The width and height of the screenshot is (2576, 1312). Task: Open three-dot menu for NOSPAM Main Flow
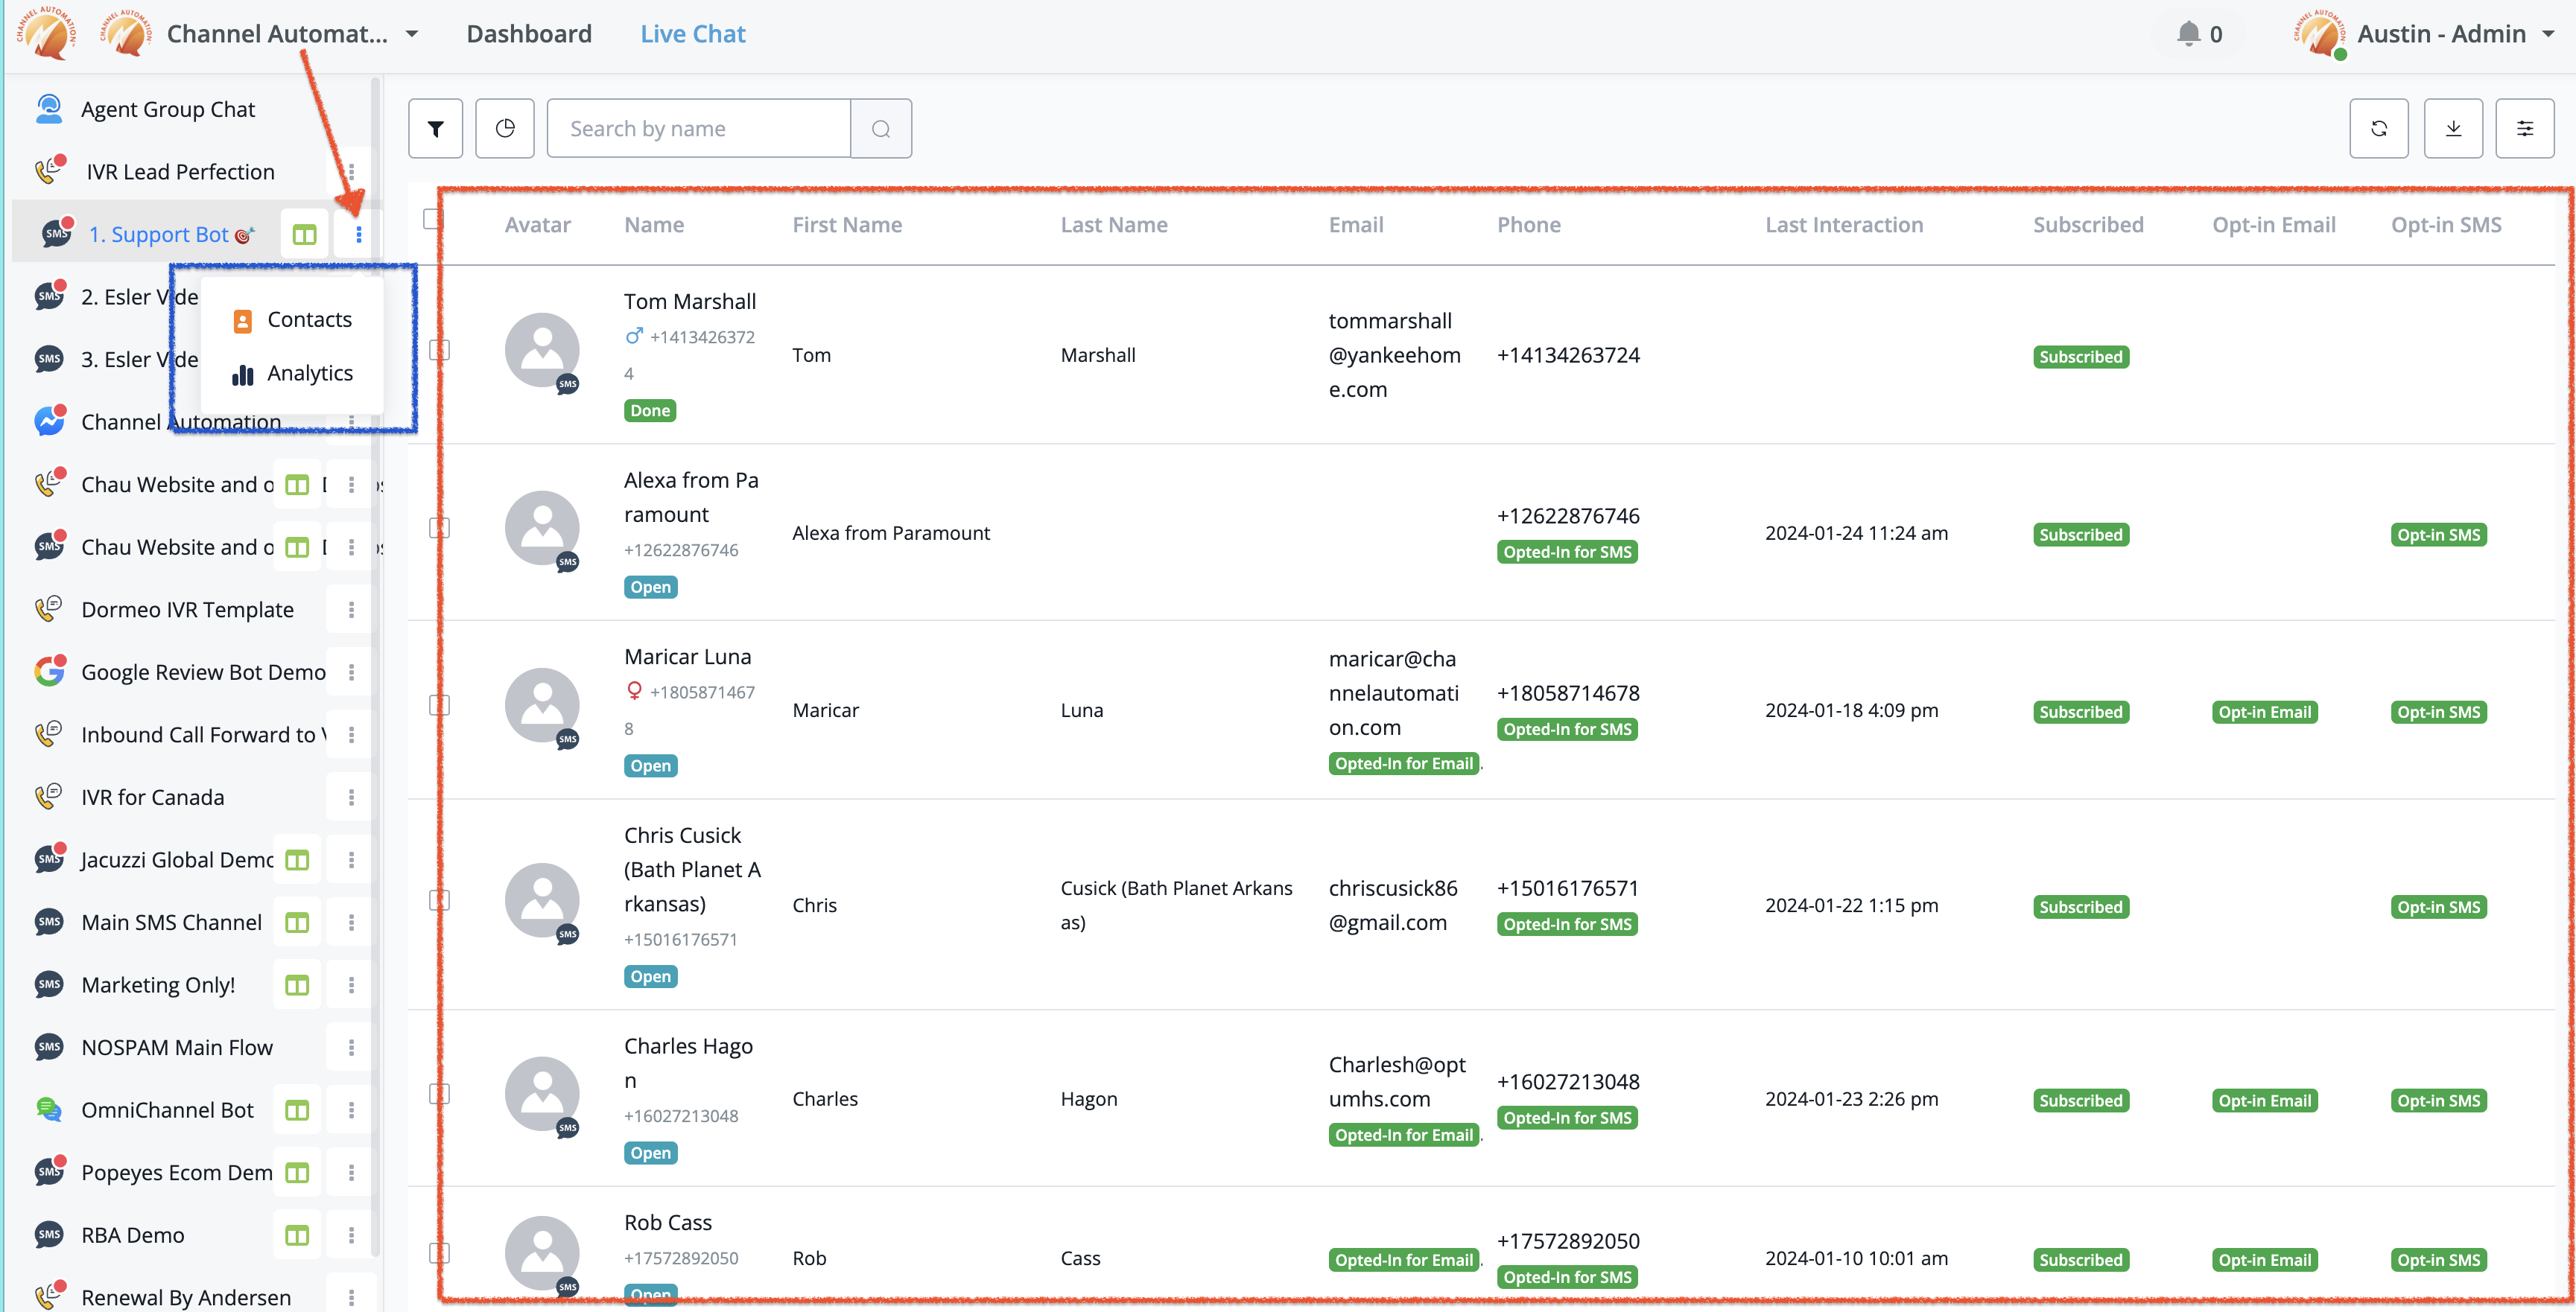click(x=351, y=1048)
